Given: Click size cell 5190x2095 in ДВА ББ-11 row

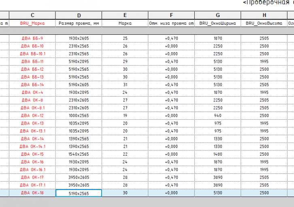Looking at the screenshot, I should [x=79, y=61].
